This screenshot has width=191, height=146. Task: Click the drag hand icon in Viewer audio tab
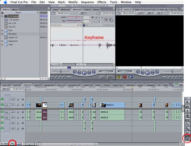click(110, 19)
